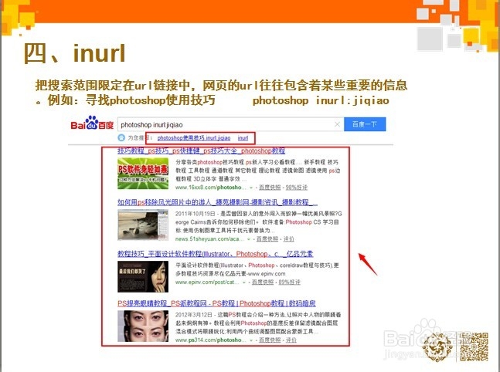
Task: Click text photoshop inurl:jiqiao in the slide description
Action: (x=321, y=100)
